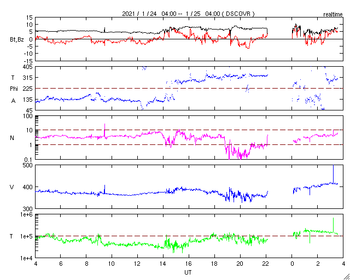Click the '315' tick on the Phi axis
Screen dimensions: 350x280
[x=28, y=78]
